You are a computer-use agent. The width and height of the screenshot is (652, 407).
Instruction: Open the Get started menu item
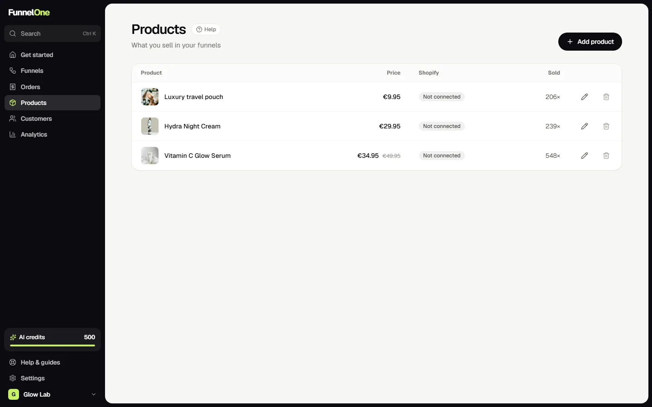(x=53, y=55)
